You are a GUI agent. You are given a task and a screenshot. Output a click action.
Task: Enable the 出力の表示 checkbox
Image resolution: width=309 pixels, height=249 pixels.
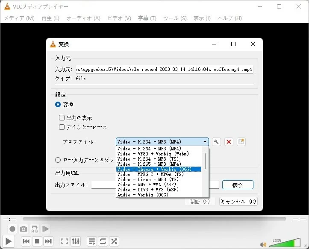(x=62, y=118)
